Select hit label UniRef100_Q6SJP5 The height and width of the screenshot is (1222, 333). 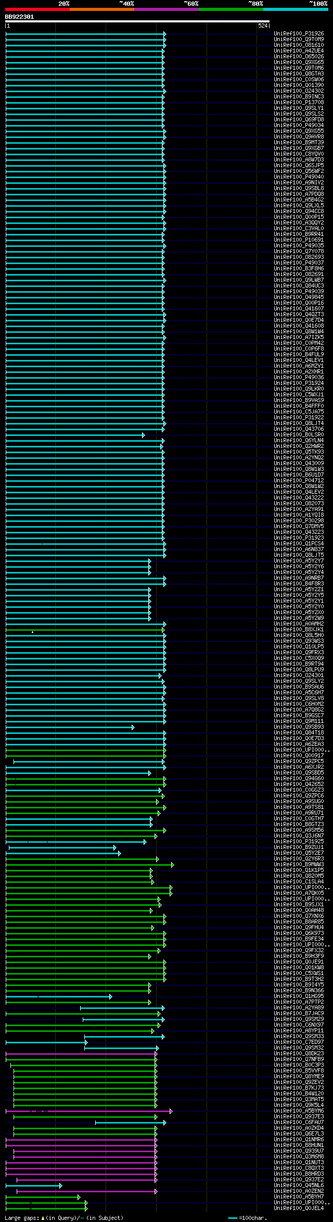tap(299, 166)
